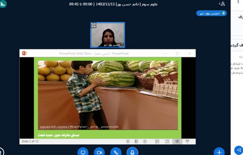Image resolution: width=243 pixels, height=155 pixels.
Task: Click the talking indicator for the speaker
Action: [x=211, y=13]
